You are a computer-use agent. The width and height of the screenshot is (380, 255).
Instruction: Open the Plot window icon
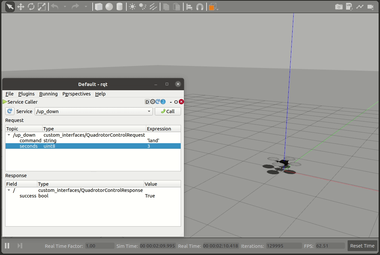pyautogui.click(x=360, y=7)
